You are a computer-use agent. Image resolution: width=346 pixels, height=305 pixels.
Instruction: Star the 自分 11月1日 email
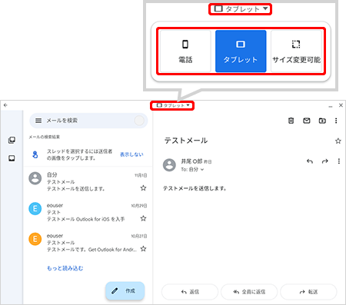coord(143,188)
